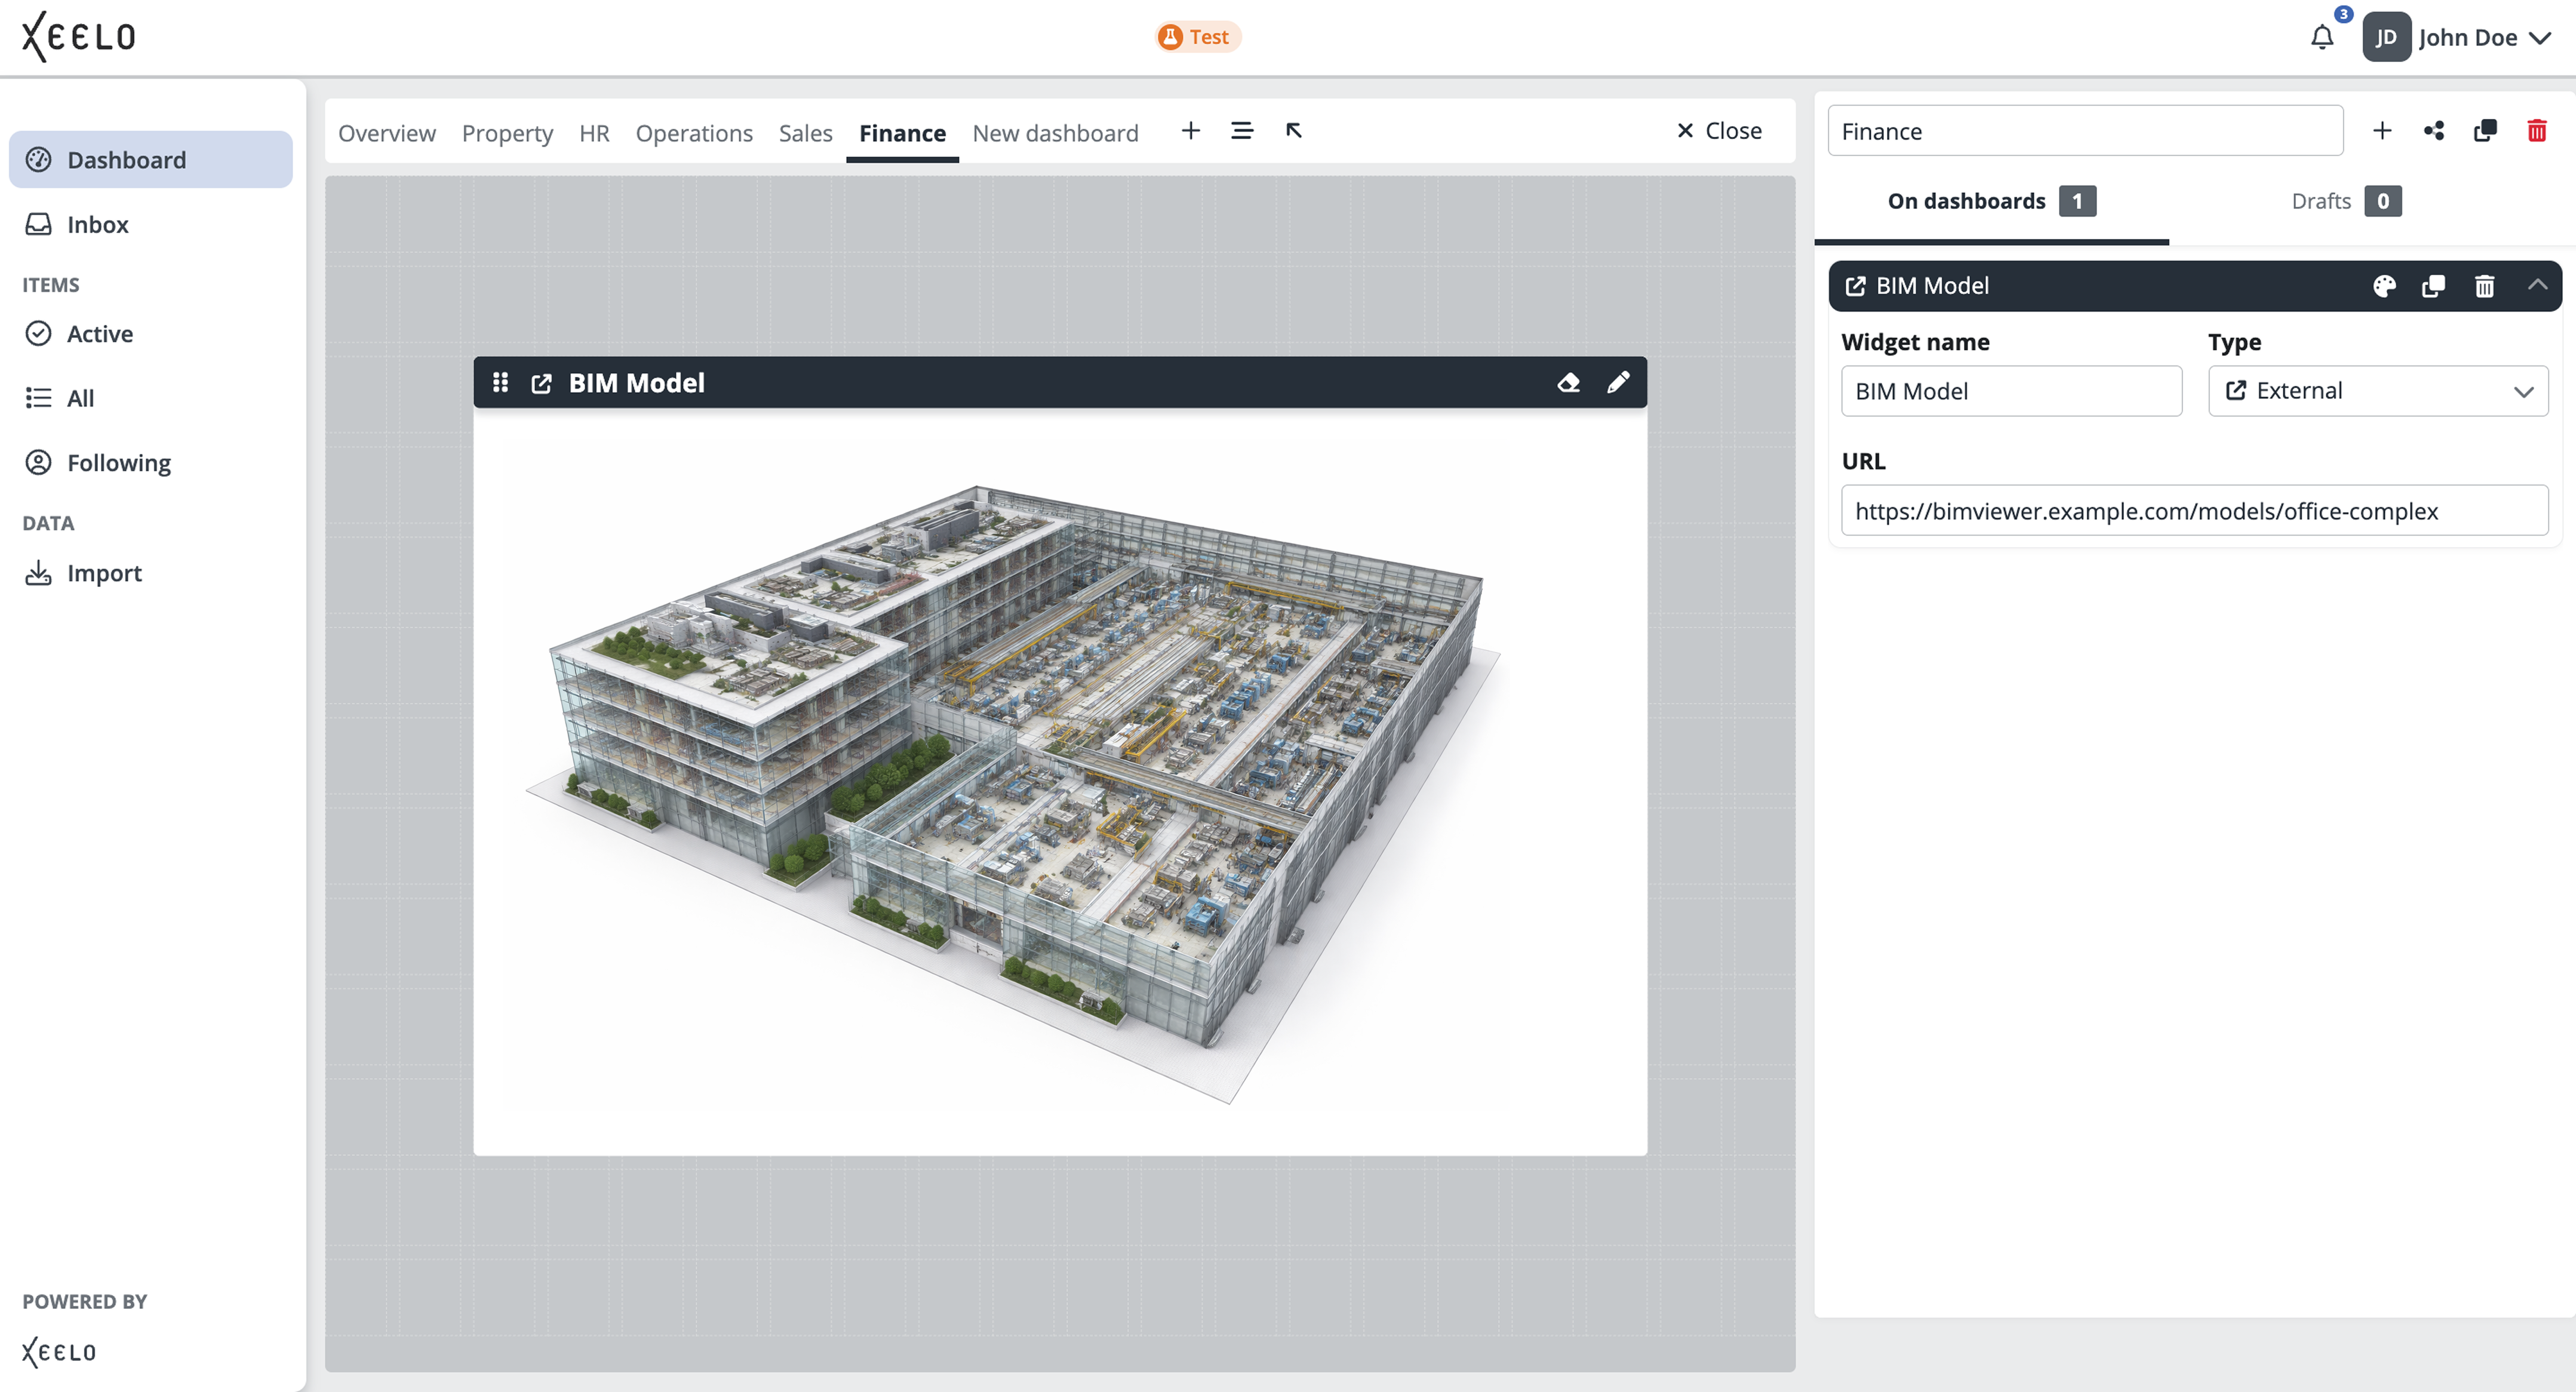Click the trash icon in BIM Model panel header
Screen dimensions: 2576x1392
[2484, 287]
